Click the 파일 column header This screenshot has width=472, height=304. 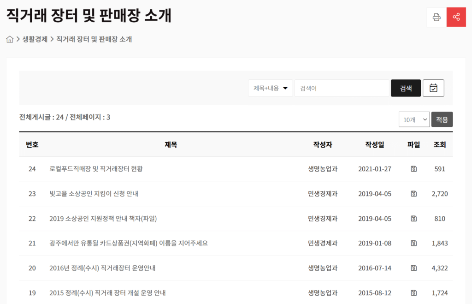(x=413, y=144)
